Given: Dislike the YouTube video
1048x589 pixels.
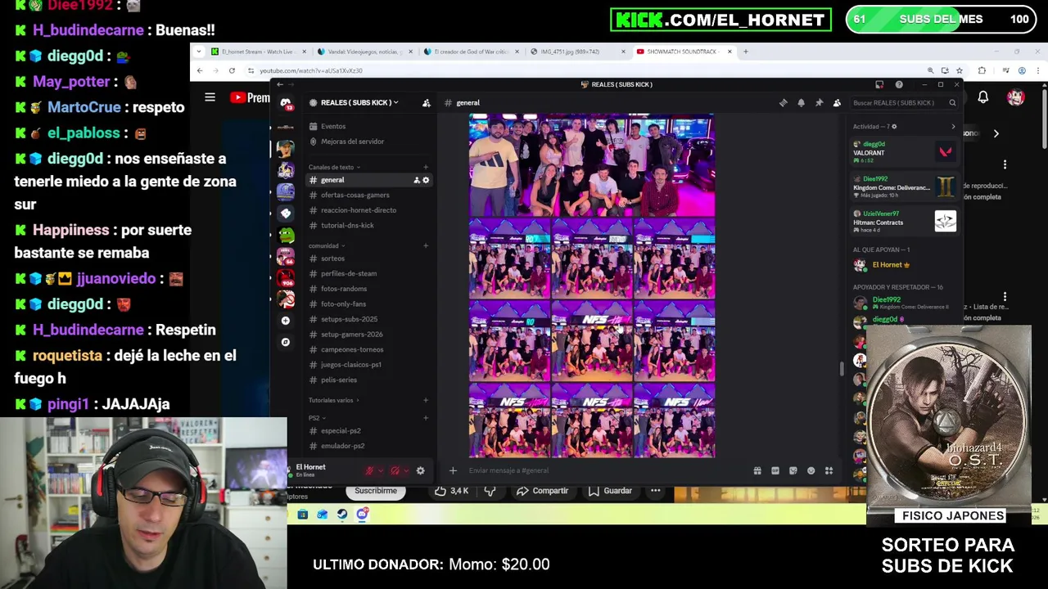Looking at the screenshot, I should tap(490, 491).
